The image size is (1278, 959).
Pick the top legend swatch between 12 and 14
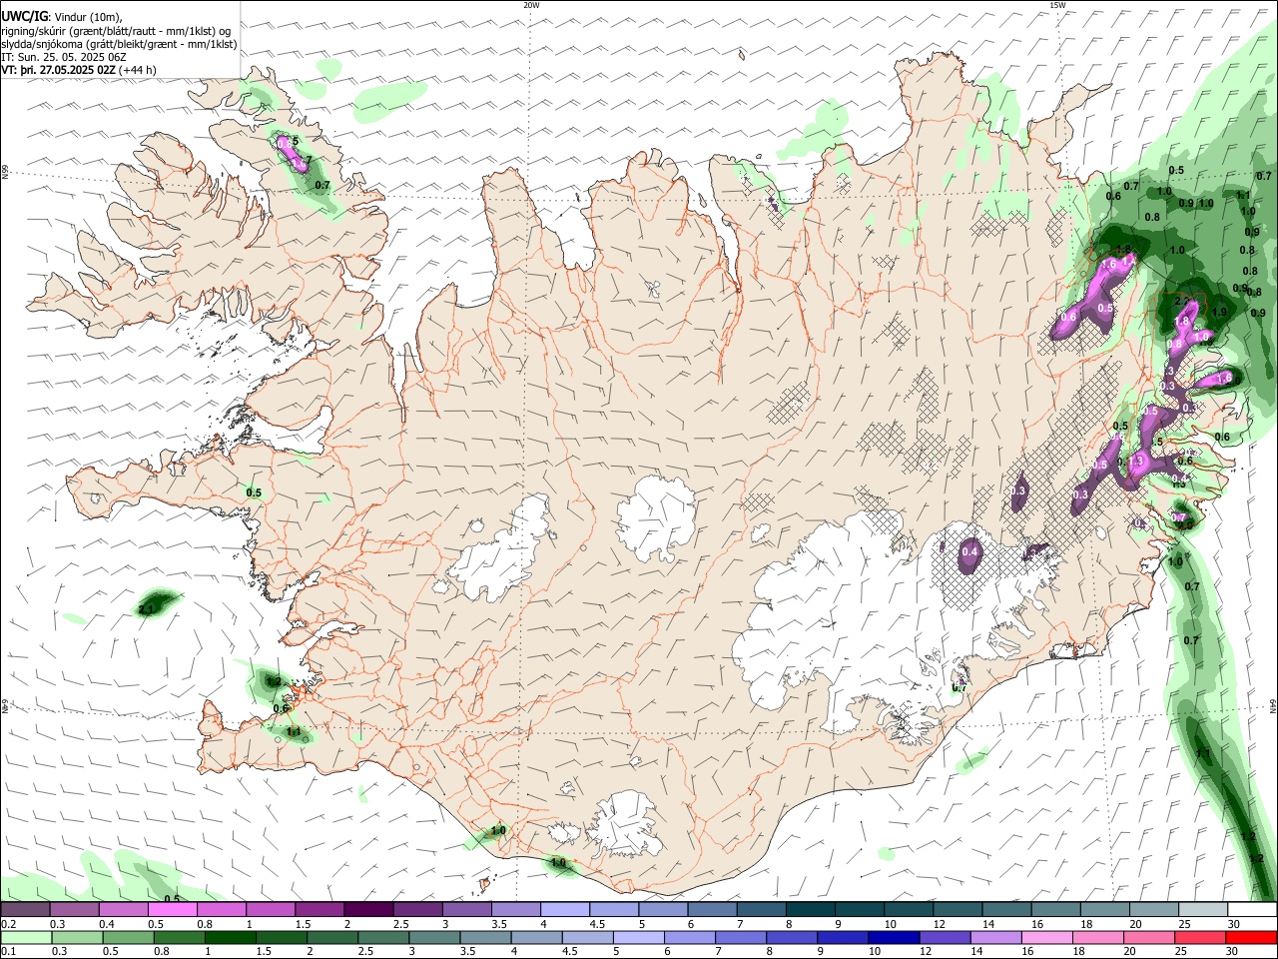point(958,909)
